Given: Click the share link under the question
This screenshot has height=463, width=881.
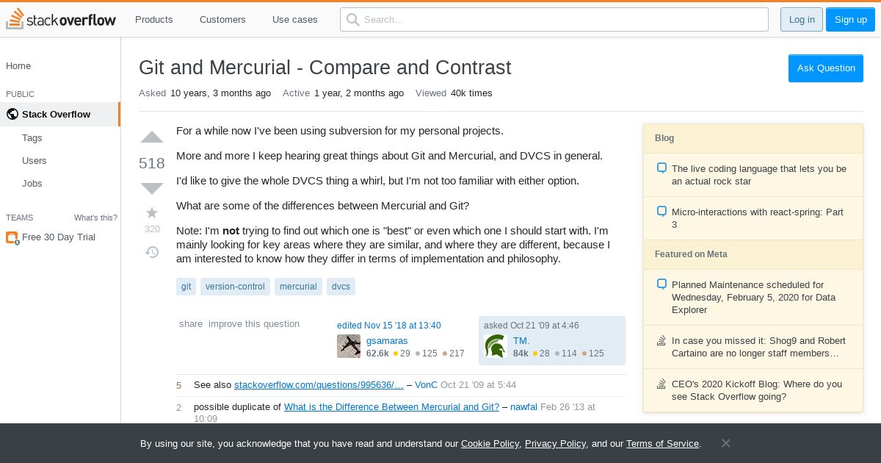Looking at the screenshot, I should (x=191, y=324).
